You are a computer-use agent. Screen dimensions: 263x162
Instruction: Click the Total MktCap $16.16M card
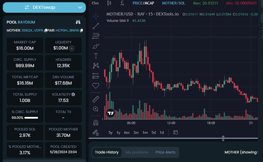[25, 80]
